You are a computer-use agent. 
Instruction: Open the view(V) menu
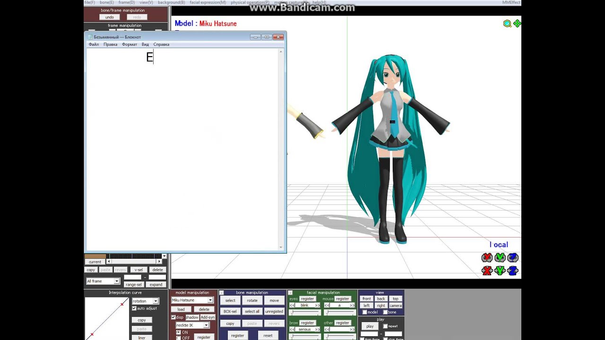point(146,2)
